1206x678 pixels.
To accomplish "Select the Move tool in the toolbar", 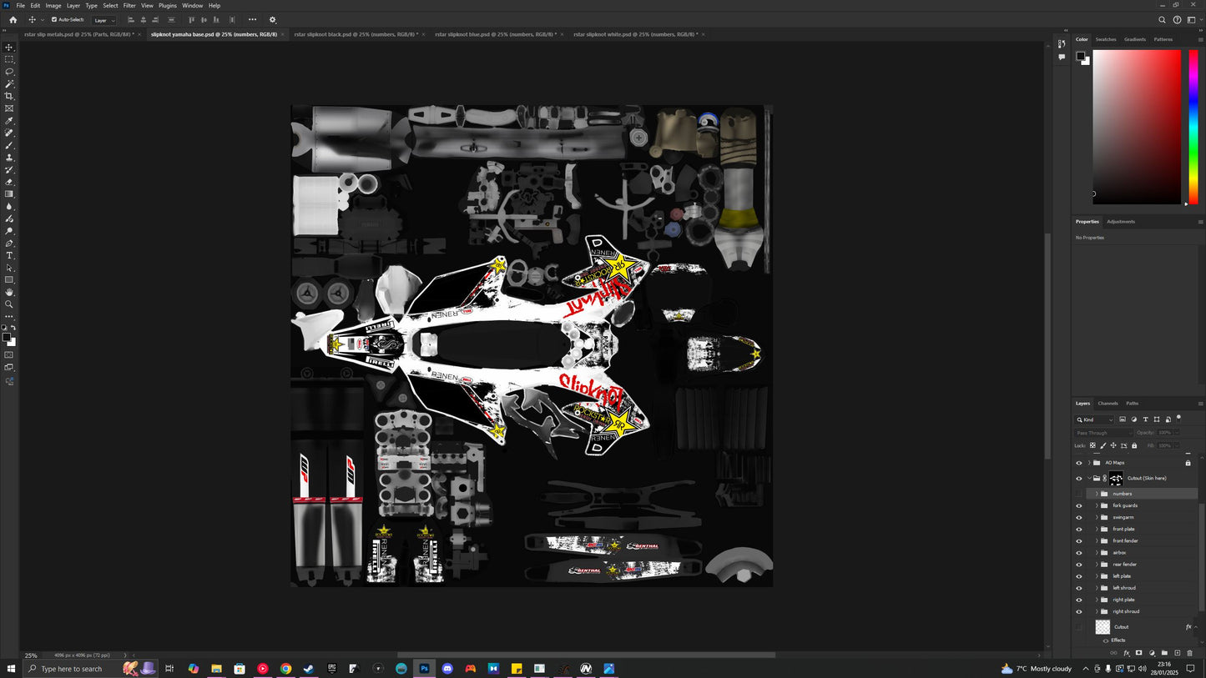I will tap(9, 48).
